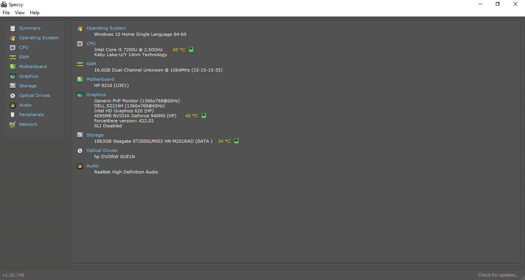Click the Optical Drives heading in summary panel
The image size is (525, 280).
pyautogui.click(x=102, y=150)
